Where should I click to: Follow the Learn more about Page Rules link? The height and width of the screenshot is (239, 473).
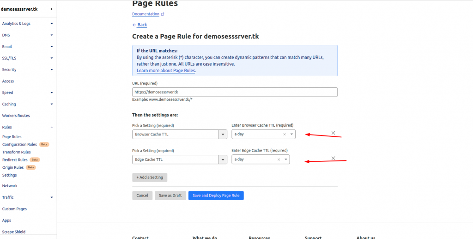click(166, 71)
